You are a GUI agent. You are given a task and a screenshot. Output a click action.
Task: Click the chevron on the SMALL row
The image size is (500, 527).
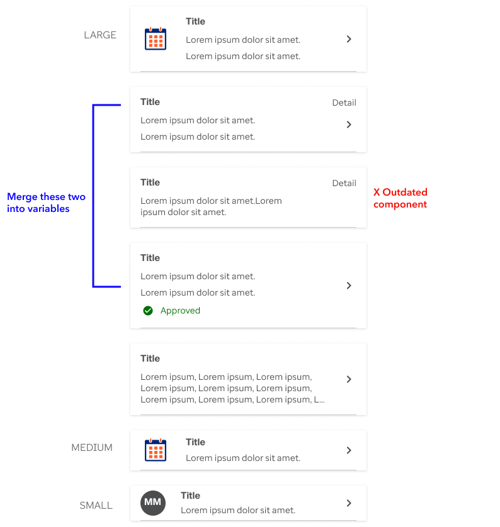coord(349,503)
